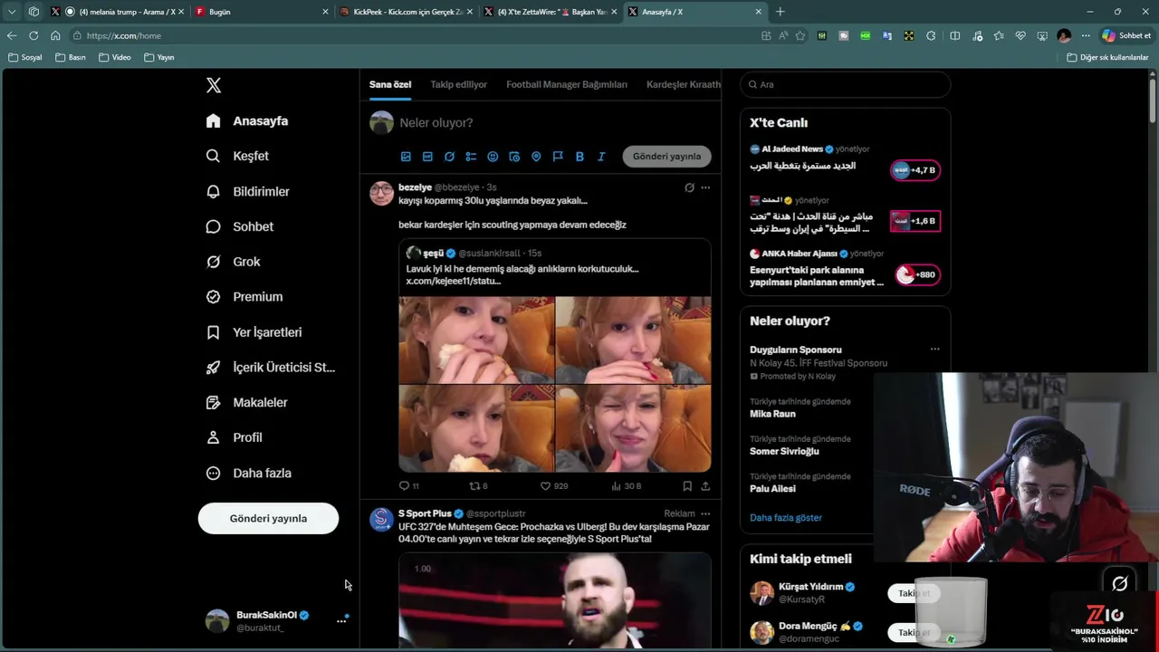Open Copilot Sohbet et button
The height and width of the screenshot is (652, 1159).
pos(1125,35)
